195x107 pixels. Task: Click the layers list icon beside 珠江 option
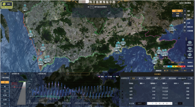(x=192, y=70)
